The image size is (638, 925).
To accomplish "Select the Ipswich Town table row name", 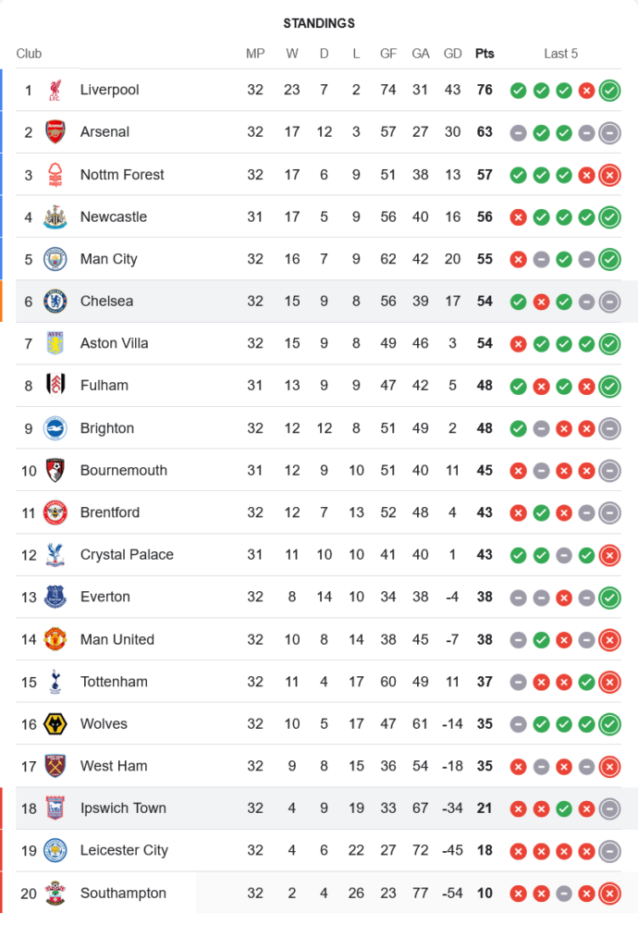I will coord(123,808).
